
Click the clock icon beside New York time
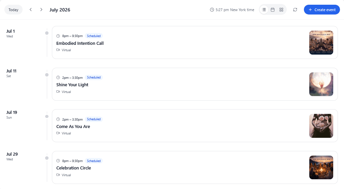tap(212, 10)
